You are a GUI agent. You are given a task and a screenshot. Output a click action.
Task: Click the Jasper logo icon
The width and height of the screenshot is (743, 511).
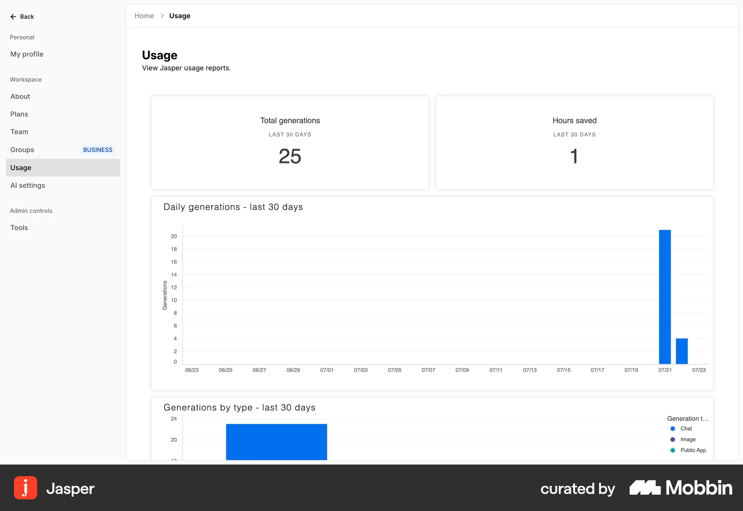coord(25,488)
